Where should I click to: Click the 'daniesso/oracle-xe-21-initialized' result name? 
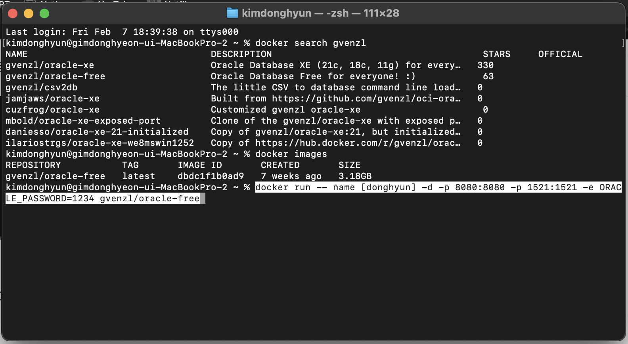coord(97,132)
